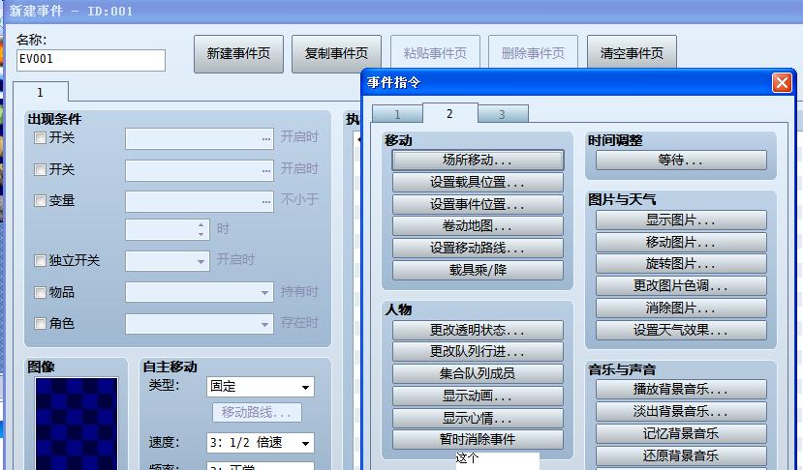Screen dimensions: 803x470
Task: Choose the 场所移动... command
Action: point(478,161)
